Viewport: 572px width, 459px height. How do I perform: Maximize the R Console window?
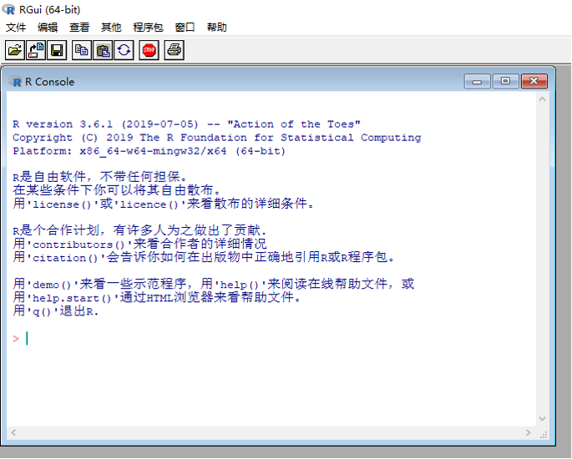[x=504, y=81]
